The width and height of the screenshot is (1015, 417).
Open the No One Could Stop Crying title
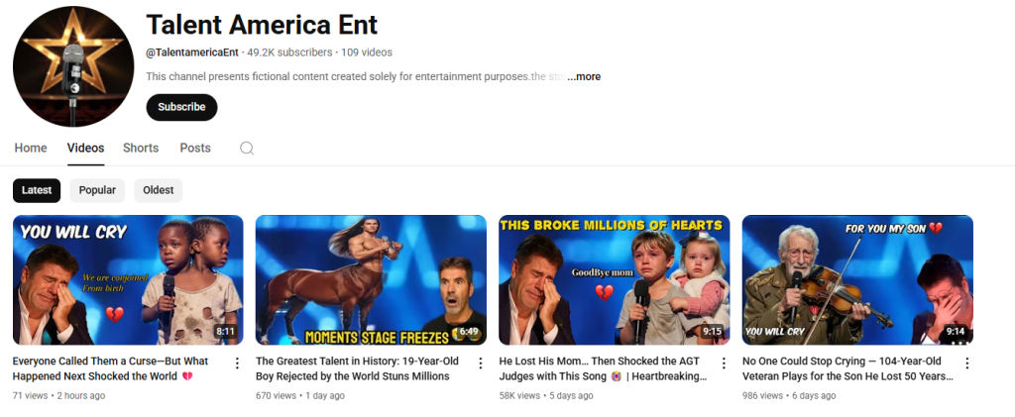click(x=848, y=368)
